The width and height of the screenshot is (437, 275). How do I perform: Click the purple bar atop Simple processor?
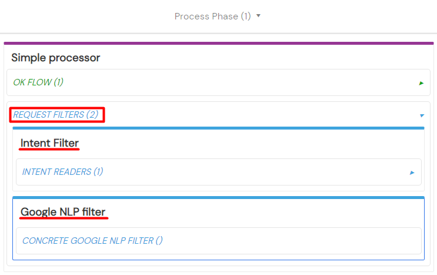point(219,43)
